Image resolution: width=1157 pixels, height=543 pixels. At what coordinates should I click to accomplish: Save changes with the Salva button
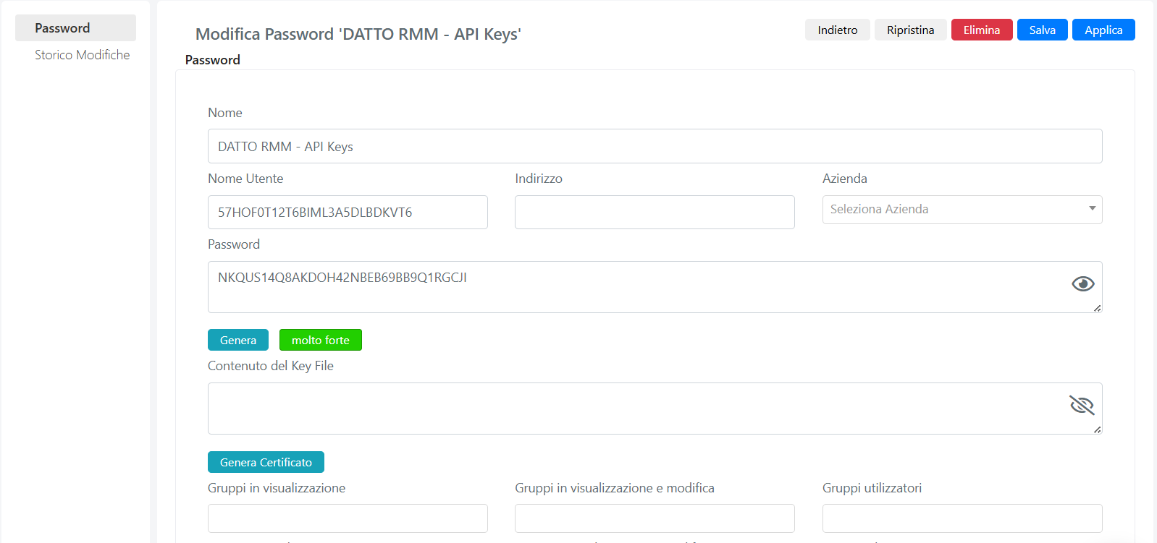coord(1043,30)
